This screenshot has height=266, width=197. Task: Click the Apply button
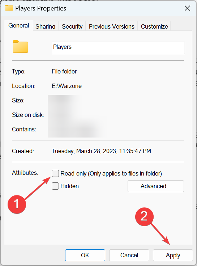173,255
